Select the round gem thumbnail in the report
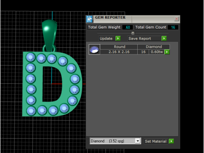204x153 pixels. [94, 49]
